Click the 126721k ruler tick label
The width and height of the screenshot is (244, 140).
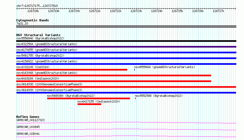point(95,11)
